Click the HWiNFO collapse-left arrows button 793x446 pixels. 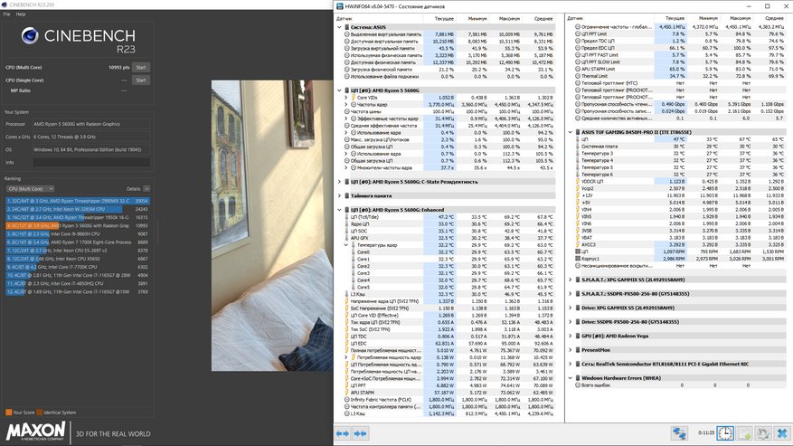[x=343, y=433]
